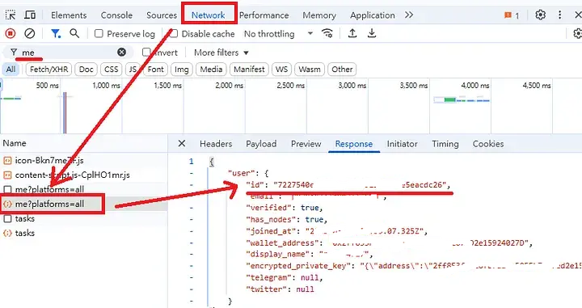Toggle the filter funnel icon
Viewport: 582px width, 308px height.
click(x=56, y=34)
